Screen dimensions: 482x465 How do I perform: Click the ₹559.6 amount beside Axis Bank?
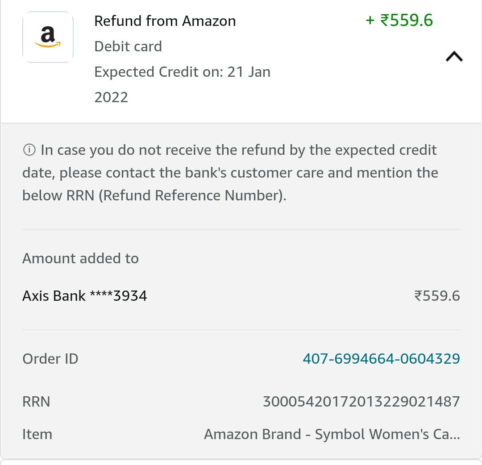pos(437,295)
